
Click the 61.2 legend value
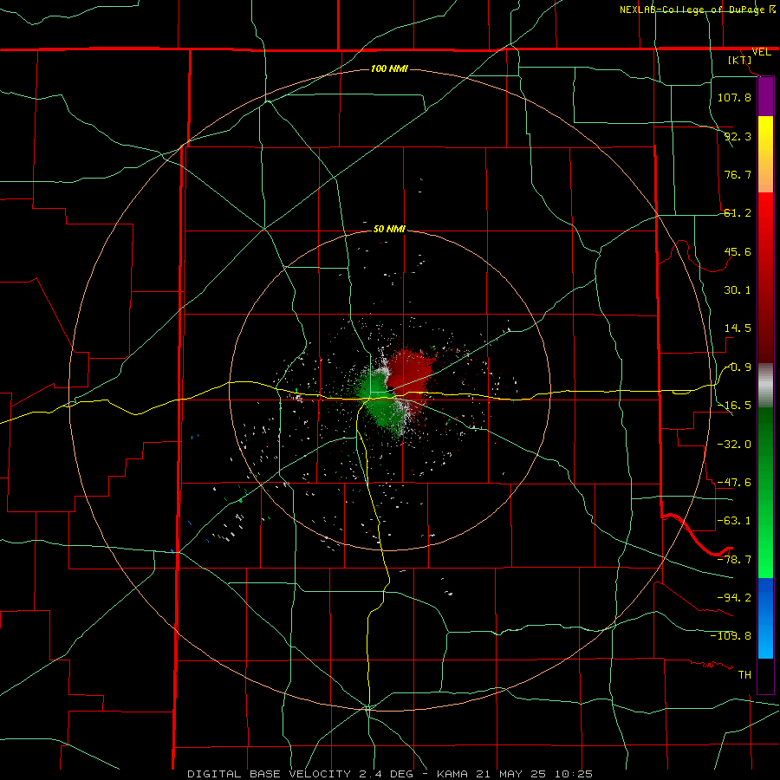tap(738, 213)
